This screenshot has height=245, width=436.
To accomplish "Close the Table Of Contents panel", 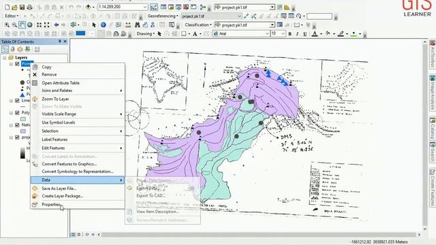I will tap(65, 42).
